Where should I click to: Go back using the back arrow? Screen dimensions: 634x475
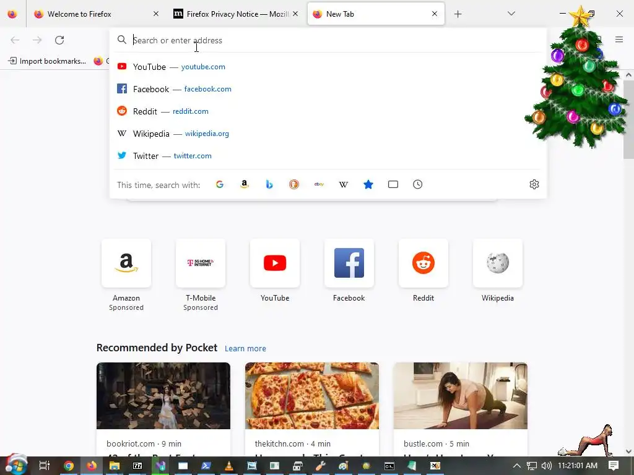pyautogui.click(x=15, y=40)
